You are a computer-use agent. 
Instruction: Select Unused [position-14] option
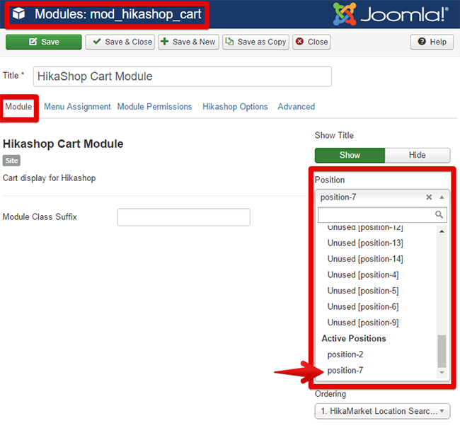pyautogui.click(x=365, y=259)
